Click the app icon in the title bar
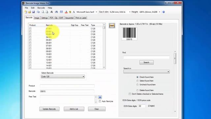 tap(24, 3)
